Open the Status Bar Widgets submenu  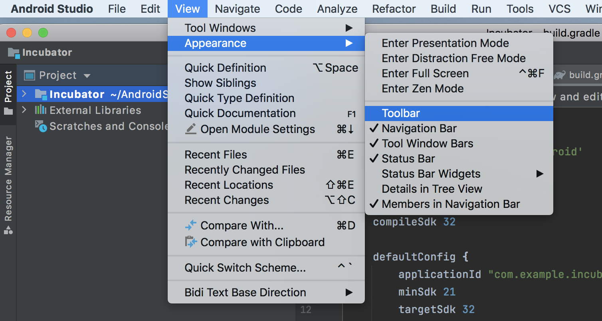coord(431,174)
